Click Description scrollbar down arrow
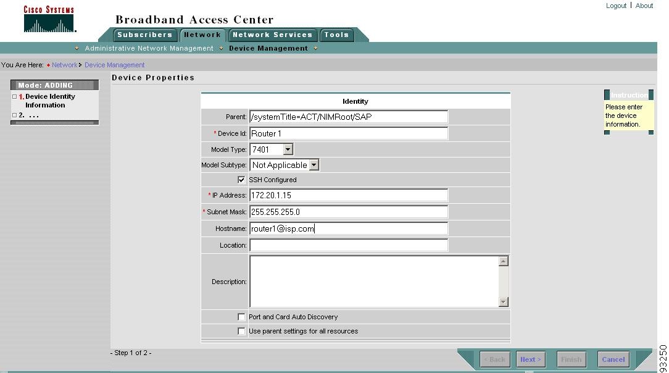 (x=504, y=302)
